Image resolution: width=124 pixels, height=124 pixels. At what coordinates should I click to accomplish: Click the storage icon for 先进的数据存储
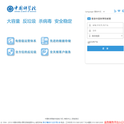[x=45, y=41]
